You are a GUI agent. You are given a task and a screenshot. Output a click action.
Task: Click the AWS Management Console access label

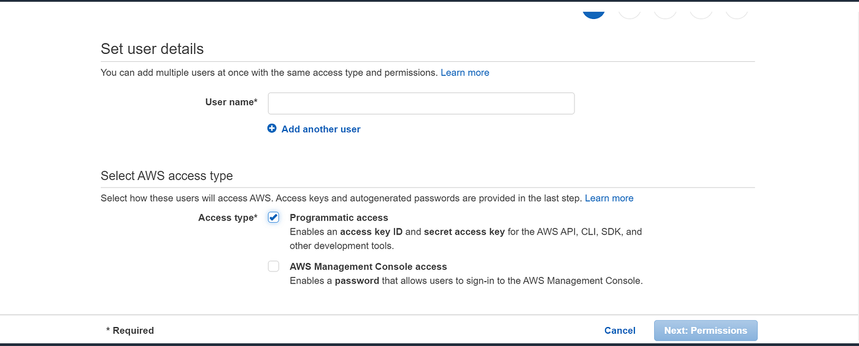click(368, 266)
